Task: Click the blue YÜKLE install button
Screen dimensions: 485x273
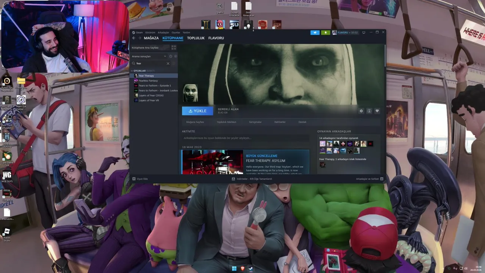Action: click(197, 111)
